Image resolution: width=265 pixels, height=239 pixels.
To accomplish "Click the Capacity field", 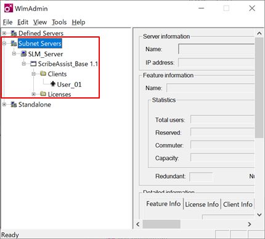I will click(x=222, y=158).
